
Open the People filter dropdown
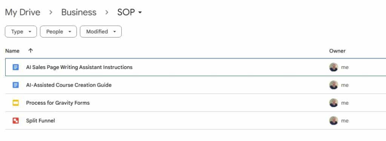tap(58, 31)
